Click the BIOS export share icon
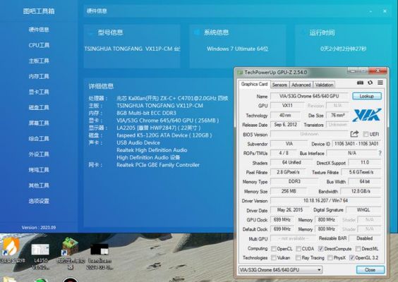The width and height of the screenshot is (398, 282). 354,134
